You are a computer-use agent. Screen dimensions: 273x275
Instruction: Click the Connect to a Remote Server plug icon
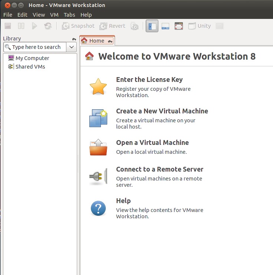pyautogui.click(x=98, y=177)
